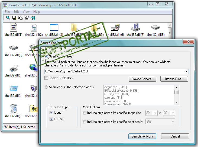Click the Save Selected Icons floppy toolbar icon

tap(14, 18)
